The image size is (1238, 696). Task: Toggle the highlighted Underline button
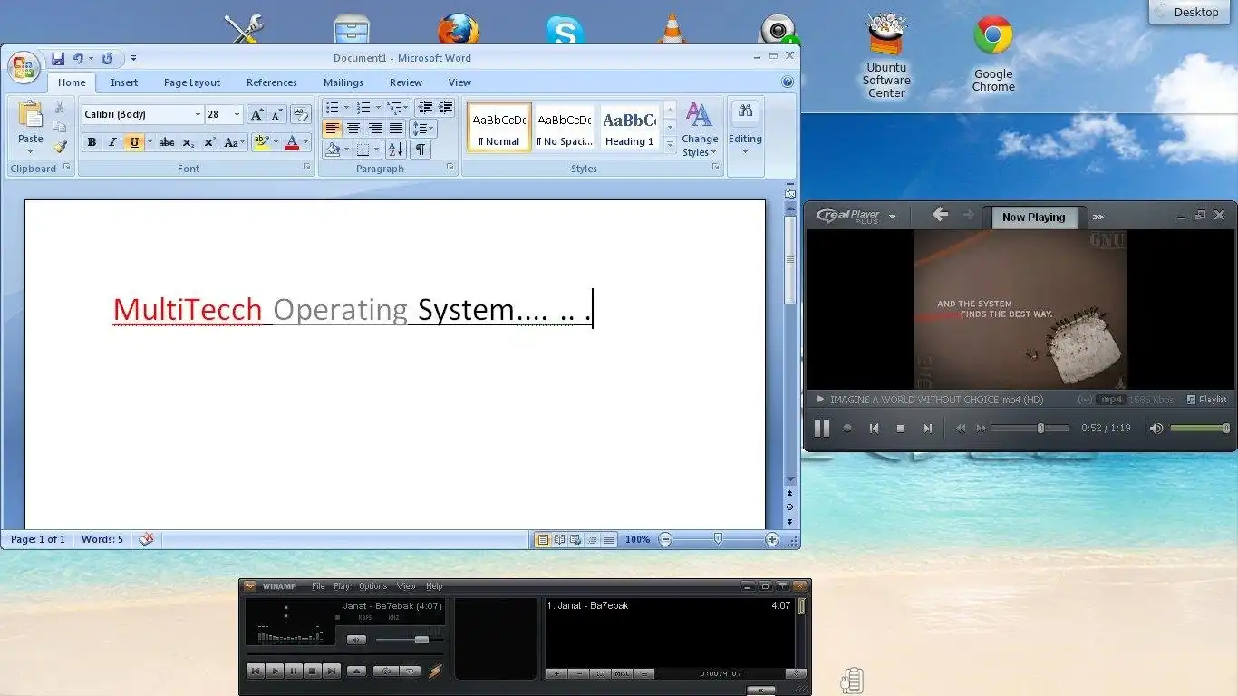134,142
